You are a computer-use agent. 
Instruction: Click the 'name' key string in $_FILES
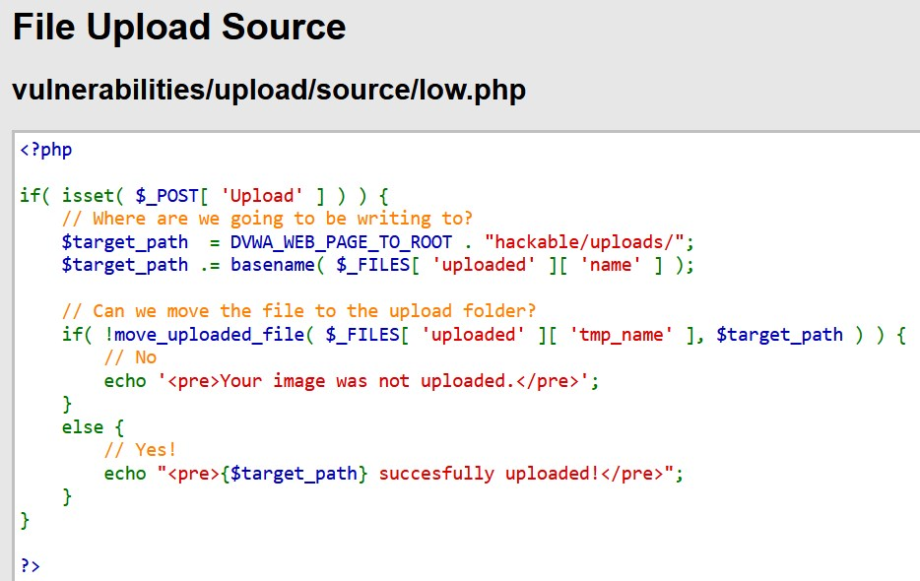[610, 265]
